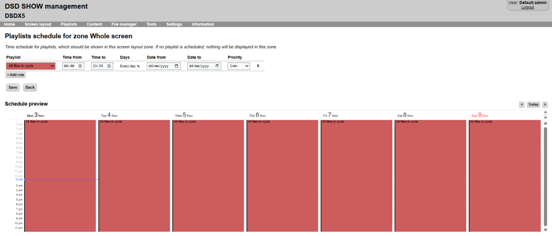This screenshot has height=236, width=552.
Task: Add a new schedule row
Action: coord(16,75)
